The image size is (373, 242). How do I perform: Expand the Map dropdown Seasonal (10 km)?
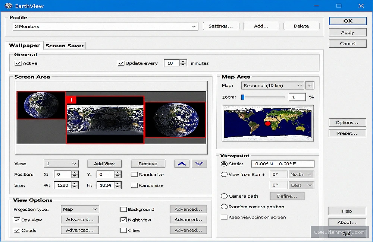pos(273,86)
